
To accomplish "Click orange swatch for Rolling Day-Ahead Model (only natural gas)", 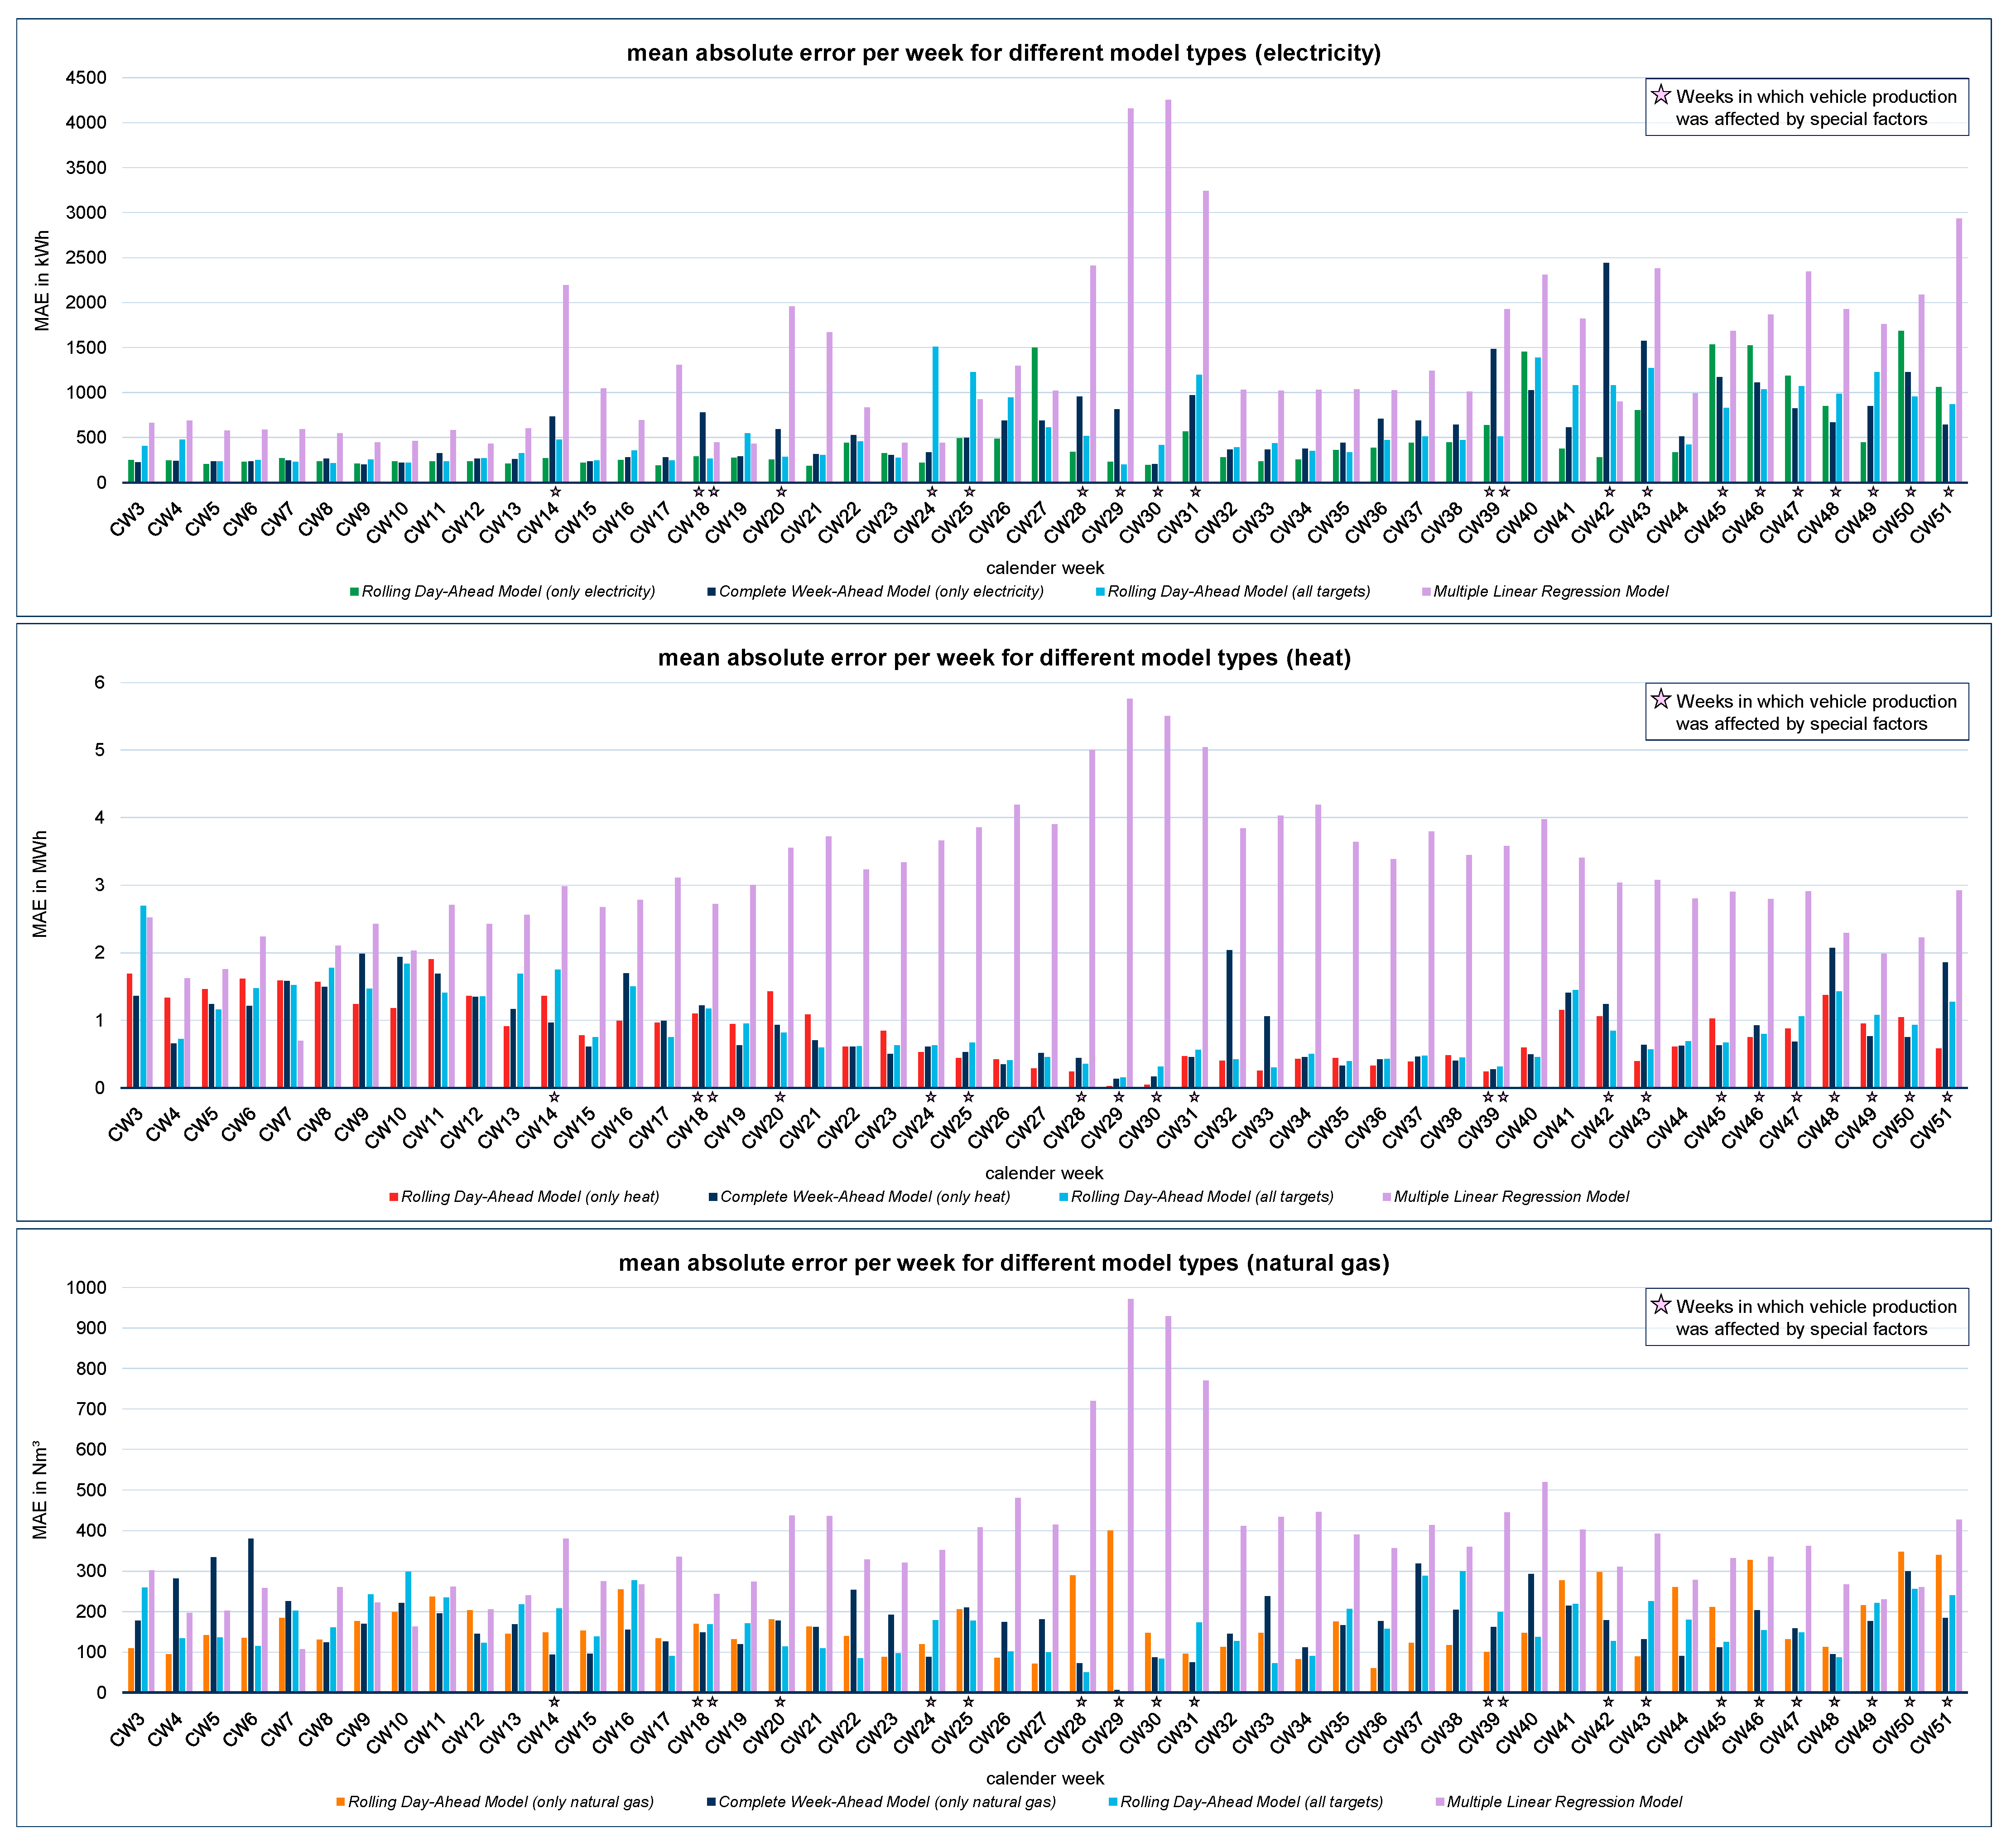I will (341, 1802).
